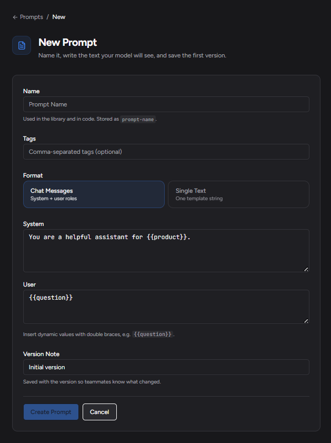Click inside the User message textarea

tap(166, 307)
